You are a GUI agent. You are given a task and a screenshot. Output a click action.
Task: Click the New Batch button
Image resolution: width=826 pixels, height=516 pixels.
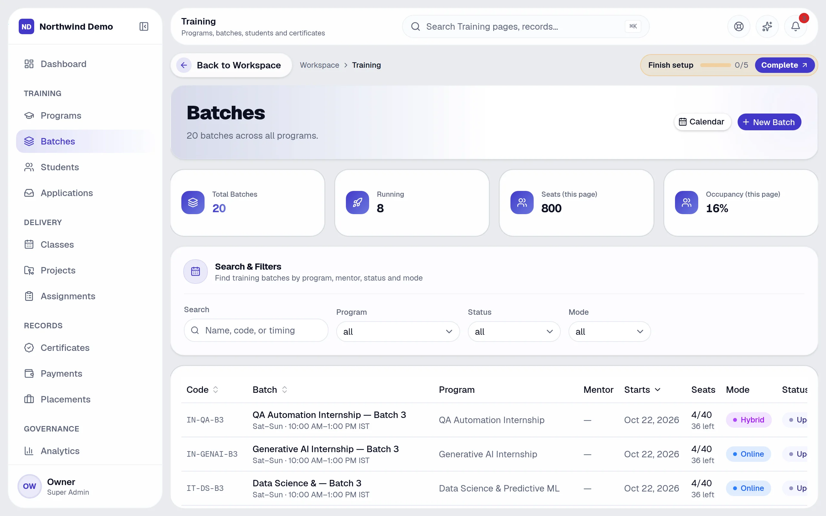tap(769, 122)
